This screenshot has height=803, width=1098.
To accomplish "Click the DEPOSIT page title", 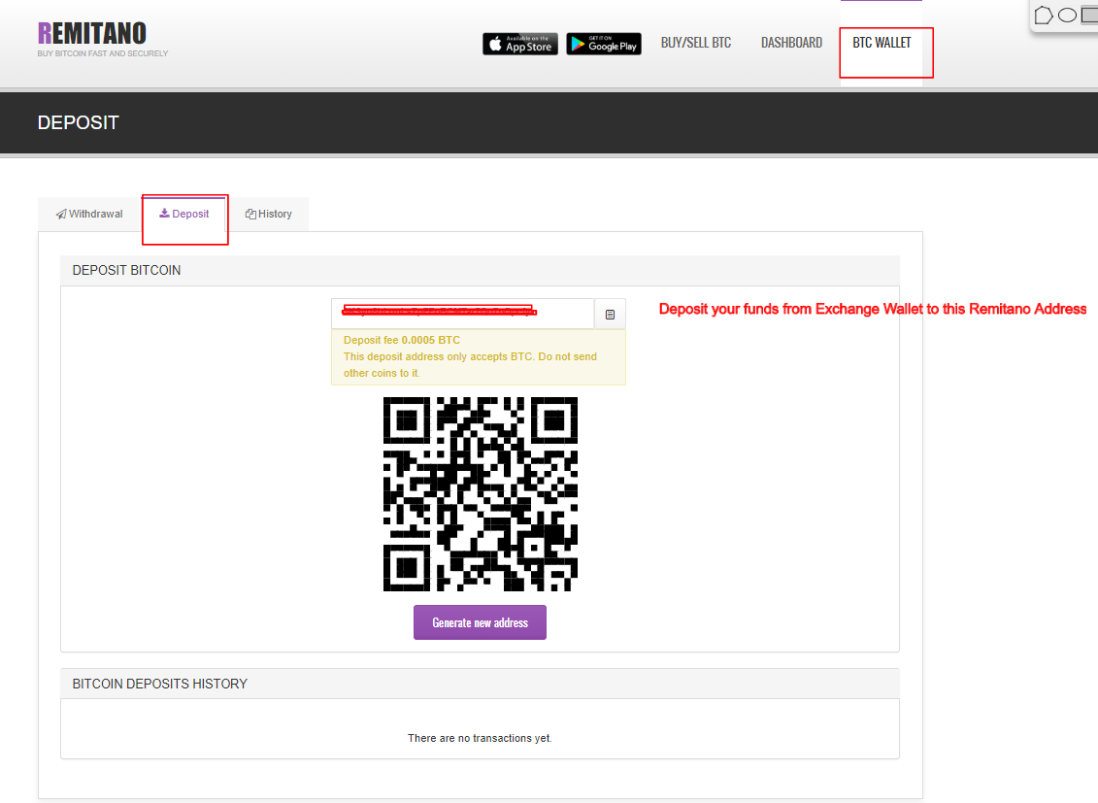I will [x=78, y=122].
